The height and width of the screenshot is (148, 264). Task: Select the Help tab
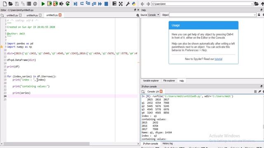pyautogui.click(x=181, y=81)
